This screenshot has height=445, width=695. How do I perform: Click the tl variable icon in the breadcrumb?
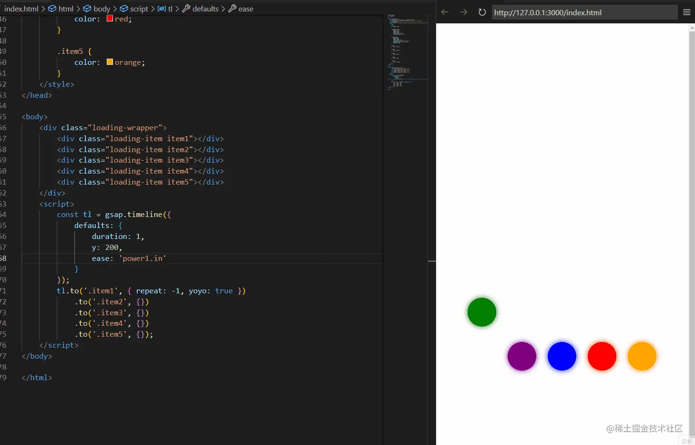tap(163, 9)
